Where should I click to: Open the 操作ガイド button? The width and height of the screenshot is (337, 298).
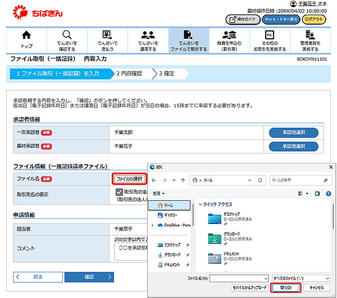point(243,20)
